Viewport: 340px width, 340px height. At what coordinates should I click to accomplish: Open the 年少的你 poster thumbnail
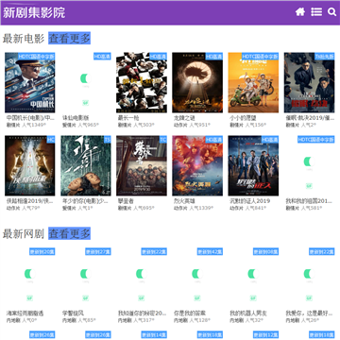(x=86, y=165)
